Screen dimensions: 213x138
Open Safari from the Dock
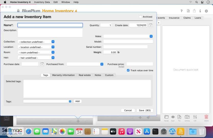click(x=28, y=132)
